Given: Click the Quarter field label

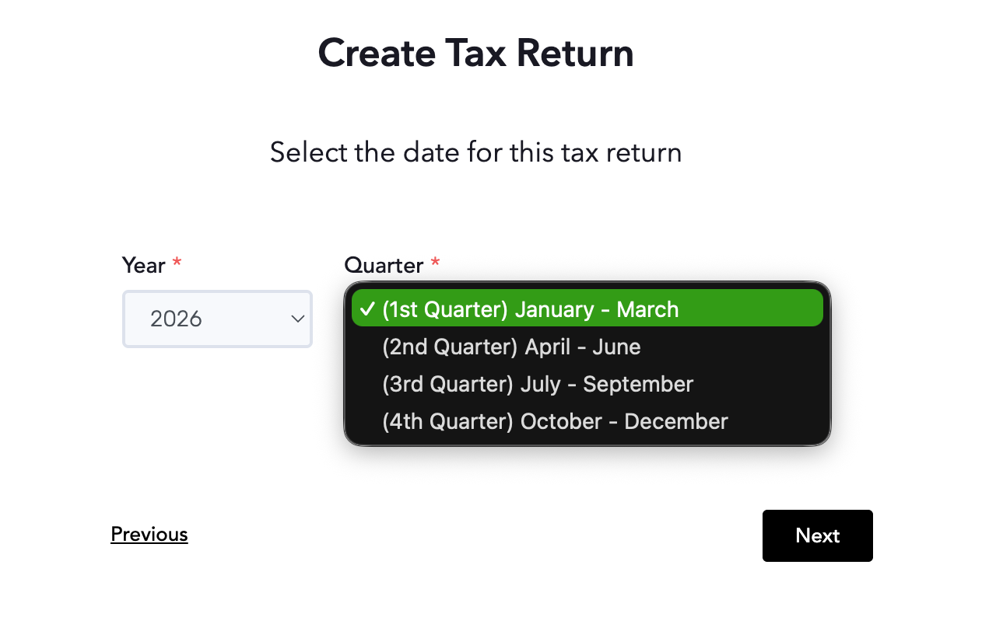Looking at the screenshot, I should [384, 266].
